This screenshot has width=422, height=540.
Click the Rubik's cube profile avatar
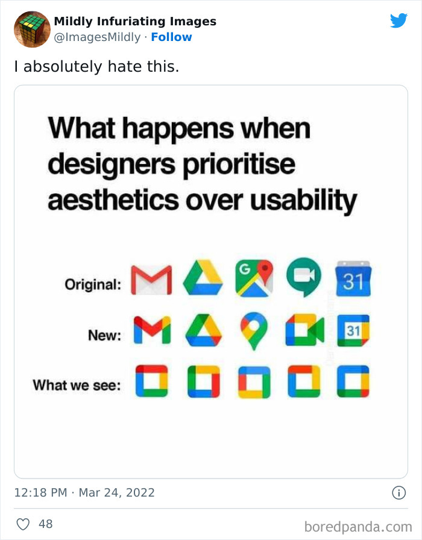[32, 29]
